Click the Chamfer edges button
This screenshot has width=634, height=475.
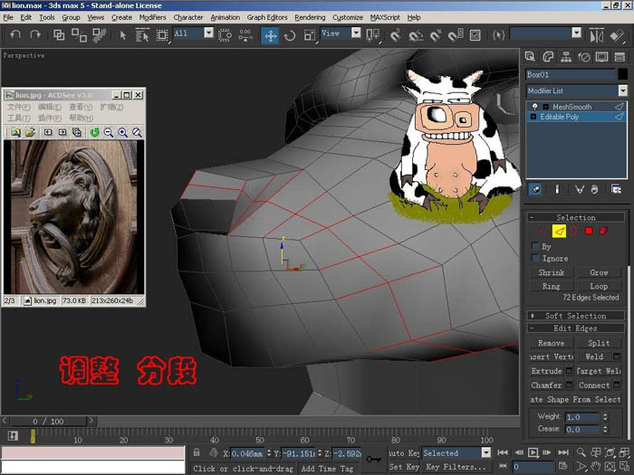point(546,385)
